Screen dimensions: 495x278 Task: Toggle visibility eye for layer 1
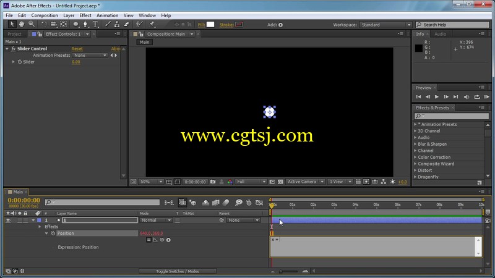[8, 221]
